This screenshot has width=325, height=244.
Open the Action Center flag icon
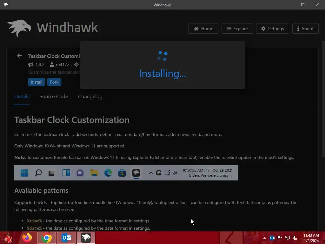click(280, 238)
